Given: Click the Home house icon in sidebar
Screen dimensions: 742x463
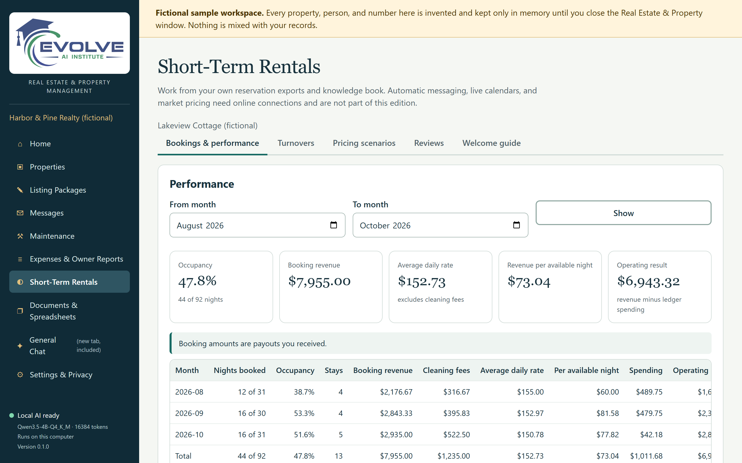Looking at the screenshot, I should 20,144.
